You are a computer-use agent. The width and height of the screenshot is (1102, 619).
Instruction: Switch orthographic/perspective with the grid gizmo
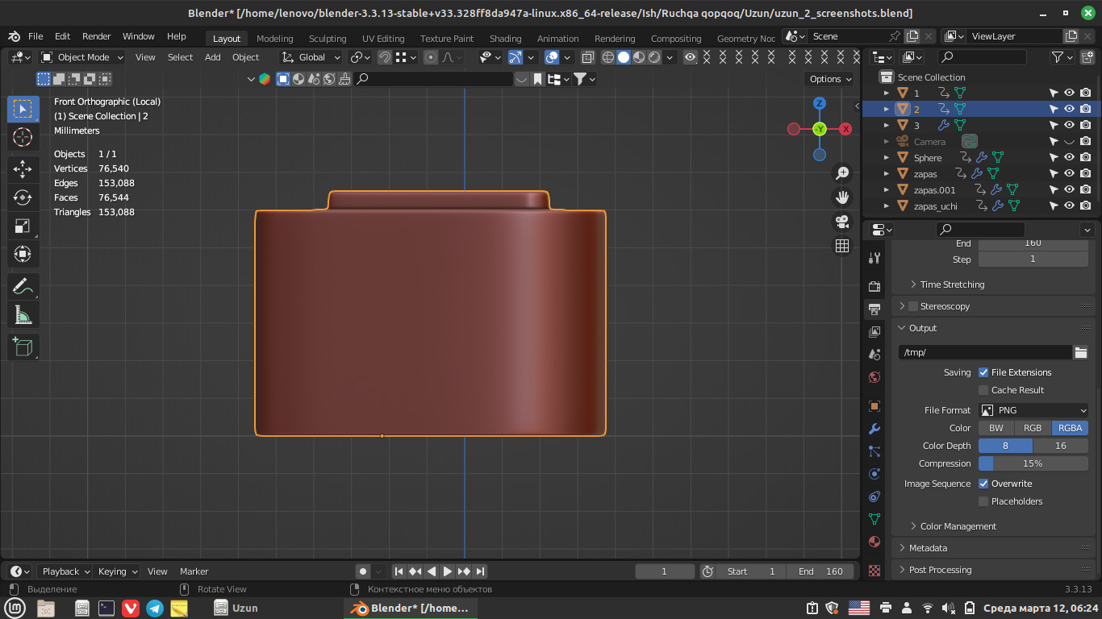(842, 246)
